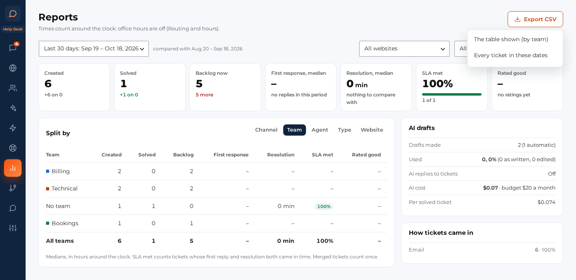The width and height of the screenshot is (576, 280).
Task: Split the table by Agent
Action: coord(320,130)
